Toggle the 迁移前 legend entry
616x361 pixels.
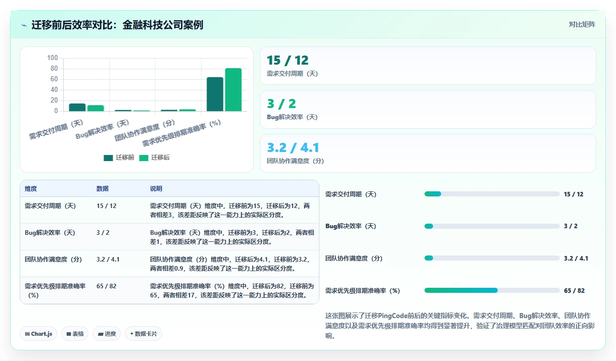(x=119, y=158)
